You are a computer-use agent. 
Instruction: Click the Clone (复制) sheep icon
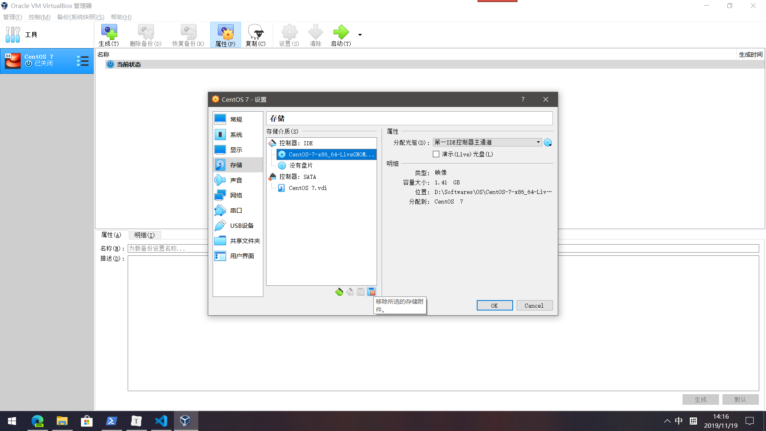pos(255,33)
